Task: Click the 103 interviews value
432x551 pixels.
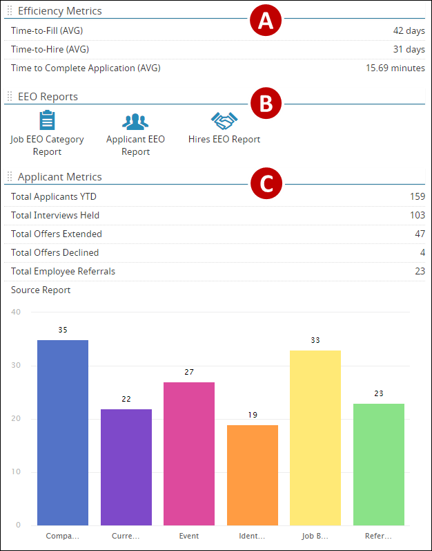Action: 418,215
